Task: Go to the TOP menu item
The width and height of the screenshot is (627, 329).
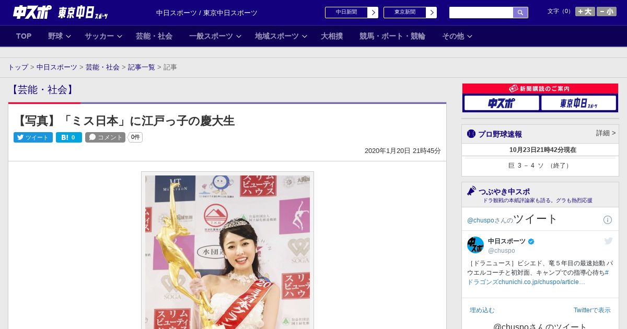Action: pos(24,36)
